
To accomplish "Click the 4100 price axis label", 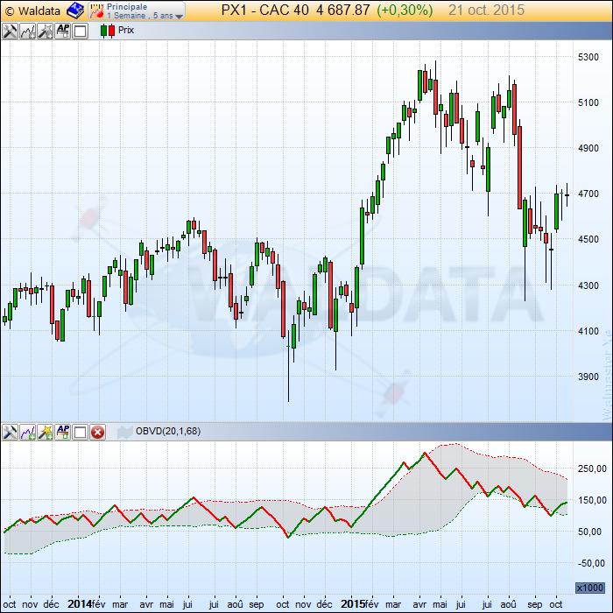I will [588, 331].
